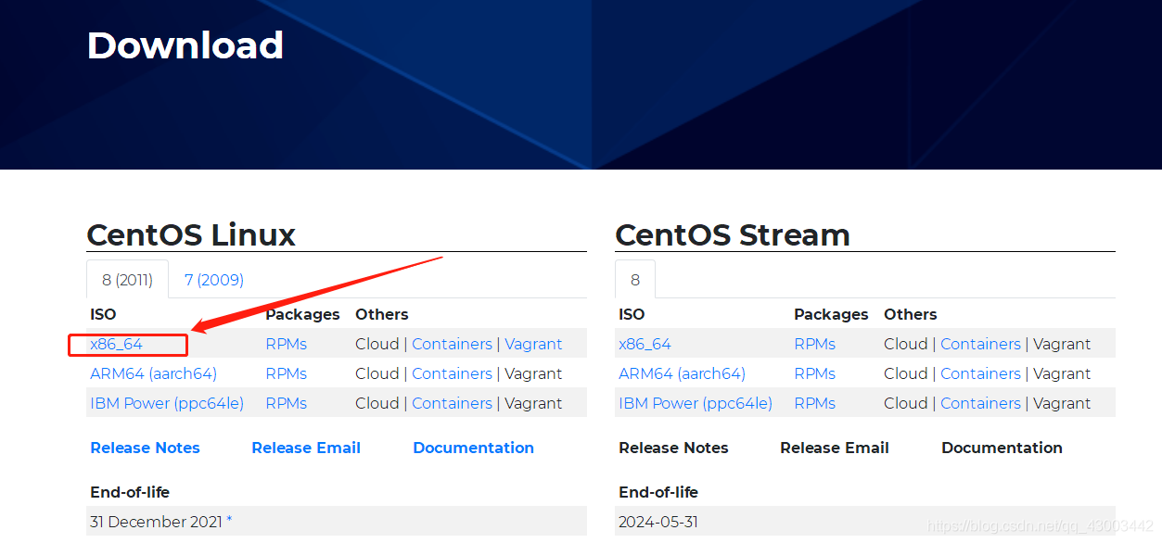
Task: Open IBM Power (ppc64le) ISO for CentOS Stream
Action: 696,403
